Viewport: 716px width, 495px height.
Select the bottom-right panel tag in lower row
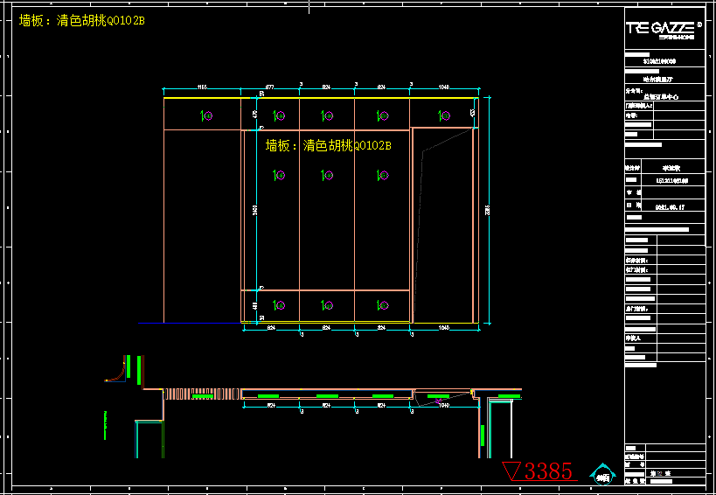(x=381, y=305)
